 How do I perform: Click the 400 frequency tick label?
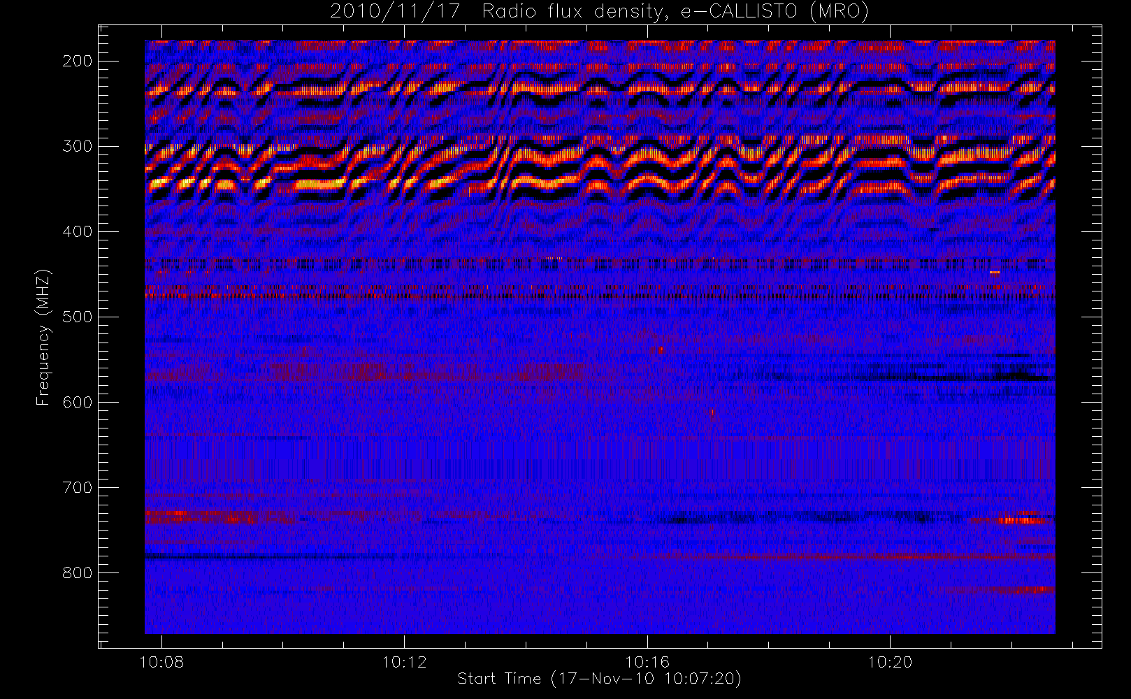click(x=78, y=231)
